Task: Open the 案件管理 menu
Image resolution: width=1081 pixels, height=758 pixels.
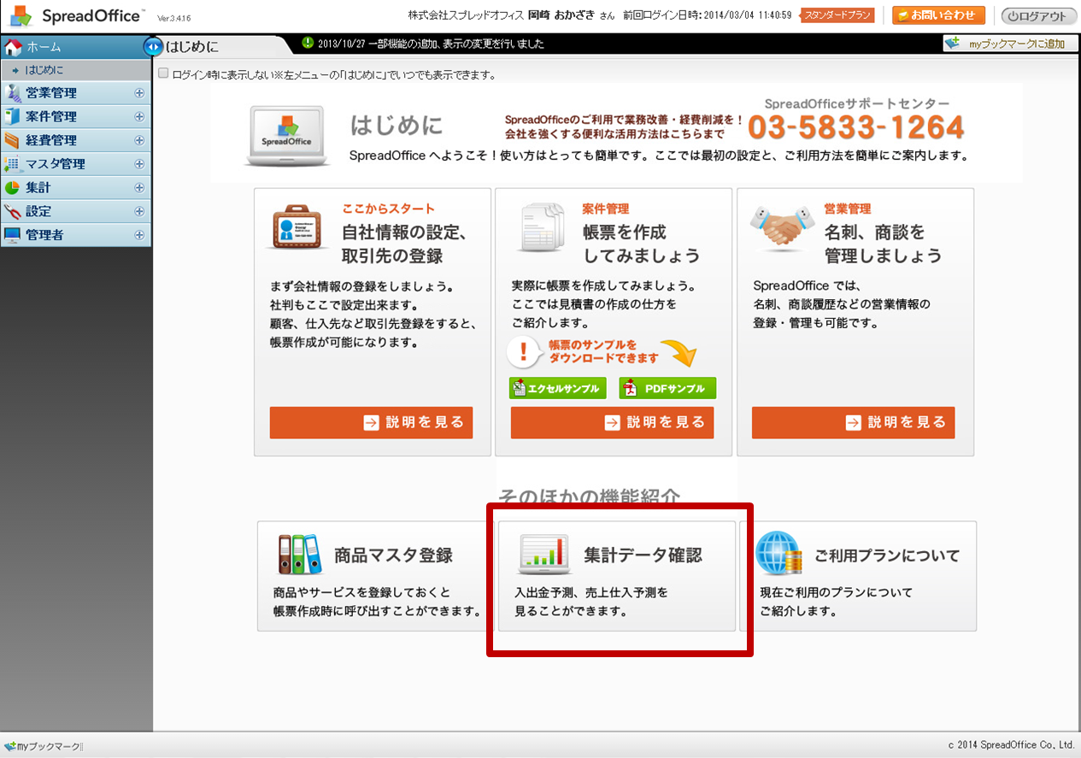Action: (76, 117)
